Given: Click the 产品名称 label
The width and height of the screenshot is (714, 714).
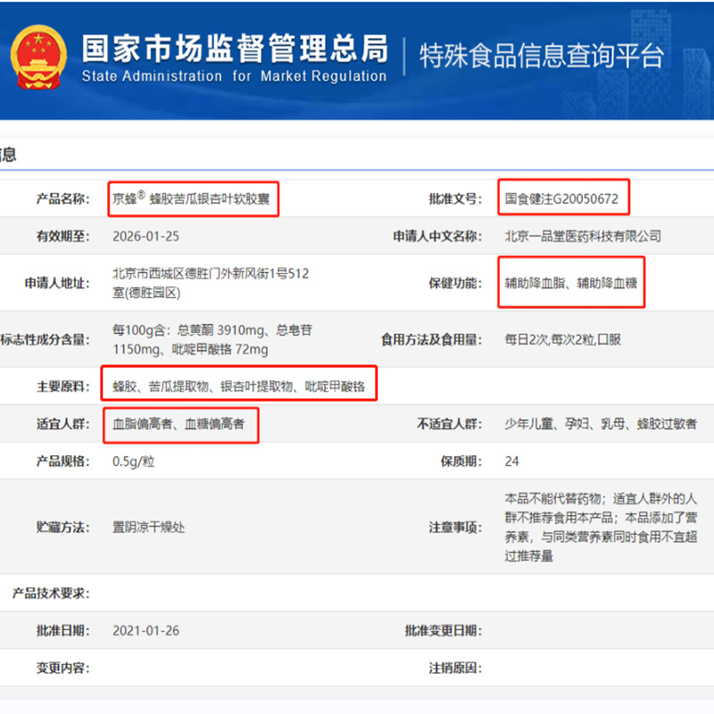Looking at the screenshot, I should (62, 198).
